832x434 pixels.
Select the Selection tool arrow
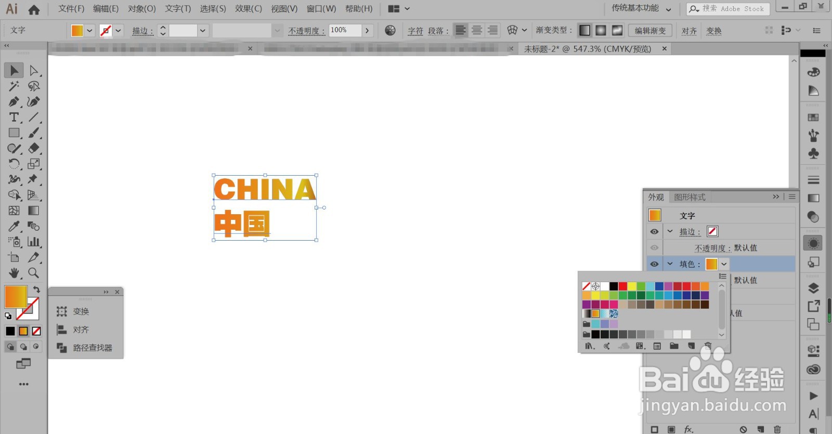coord(14,70)
